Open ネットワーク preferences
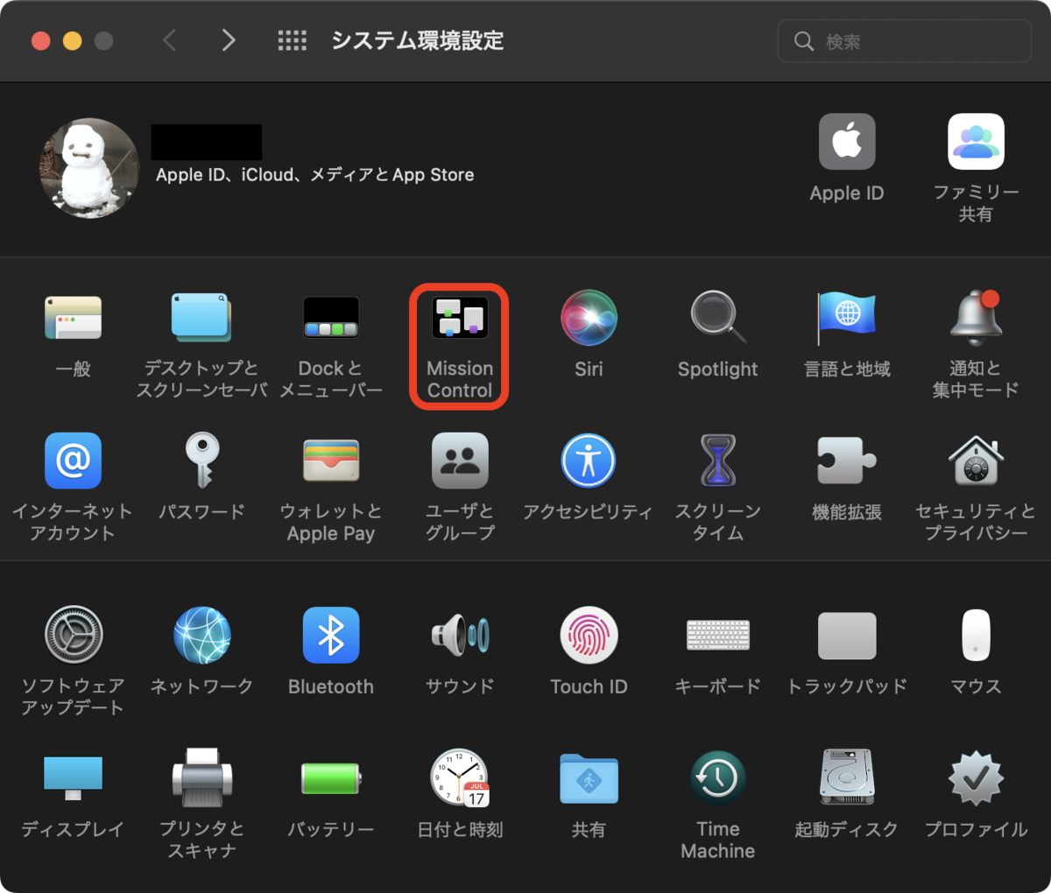Image resolution: width=1051 pixels, height=893 pixels. tap(201, 635)
